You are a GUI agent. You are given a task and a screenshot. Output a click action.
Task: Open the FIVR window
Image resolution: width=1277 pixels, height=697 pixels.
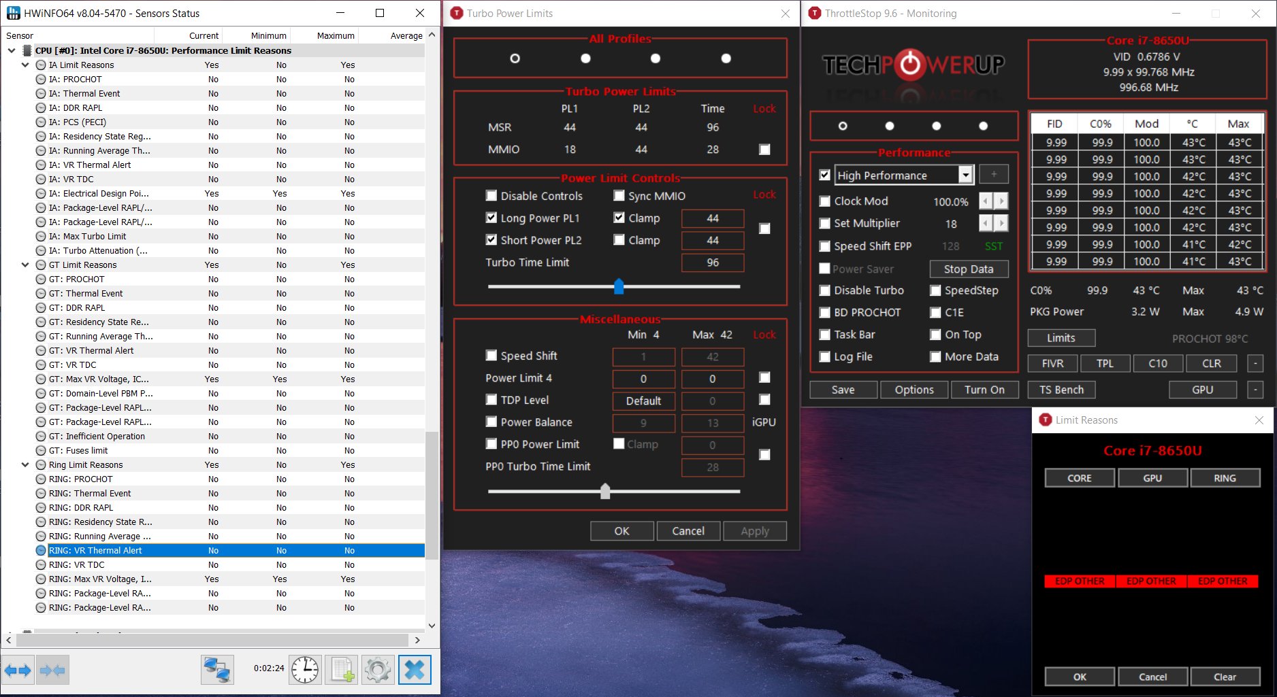(x=1052, y=364)
